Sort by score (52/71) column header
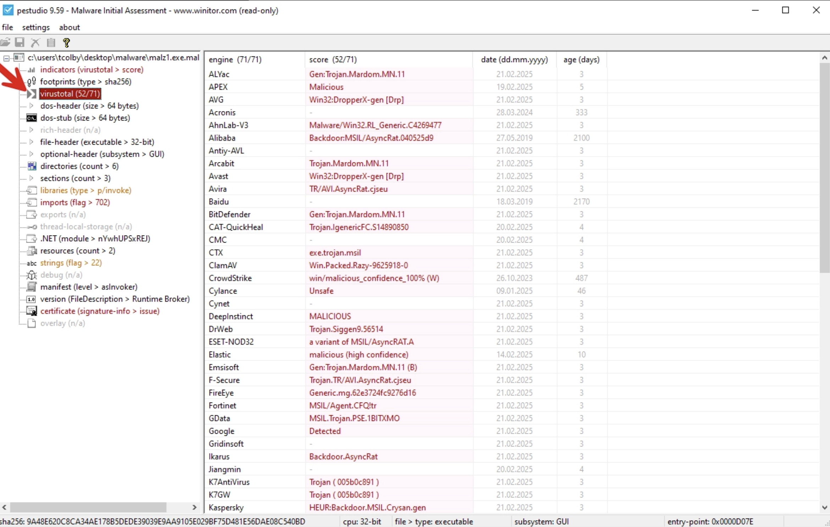830x527 pixels. pyautogui.click(x=388, y=60)
